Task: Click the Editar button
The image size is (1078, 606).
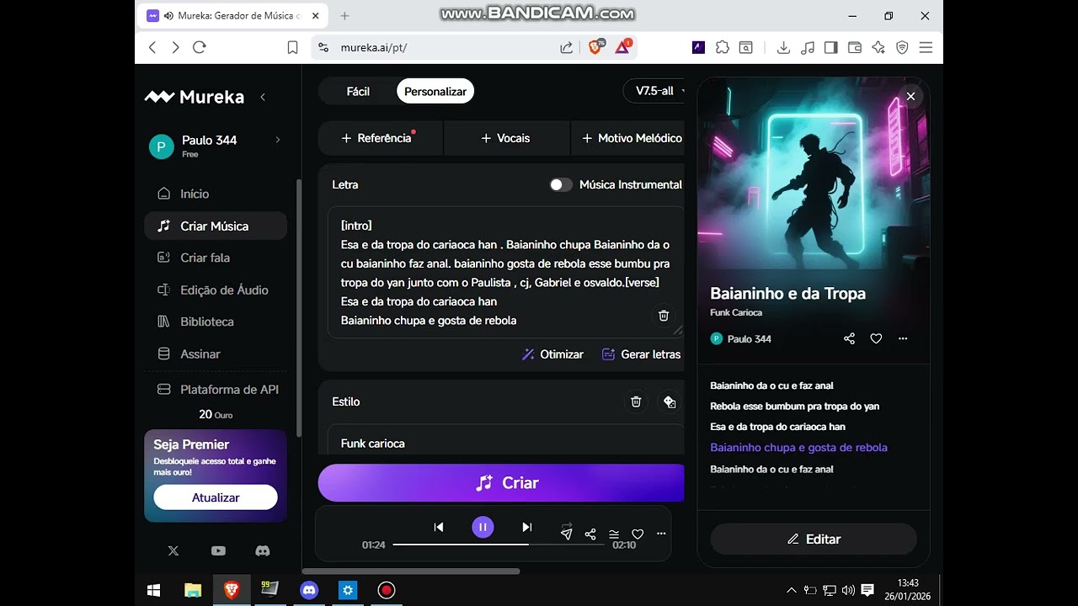Action: coord(814,539)
